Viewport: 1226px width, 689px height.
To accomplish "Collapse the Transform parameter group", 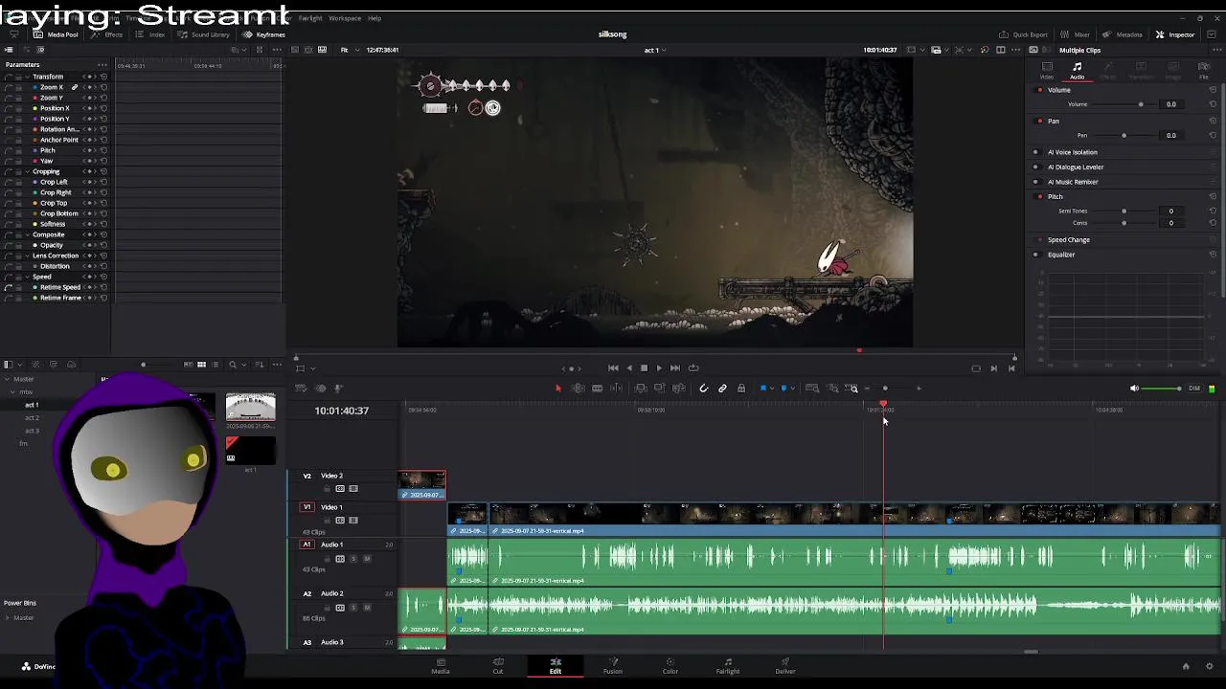I will coord(26,77).
